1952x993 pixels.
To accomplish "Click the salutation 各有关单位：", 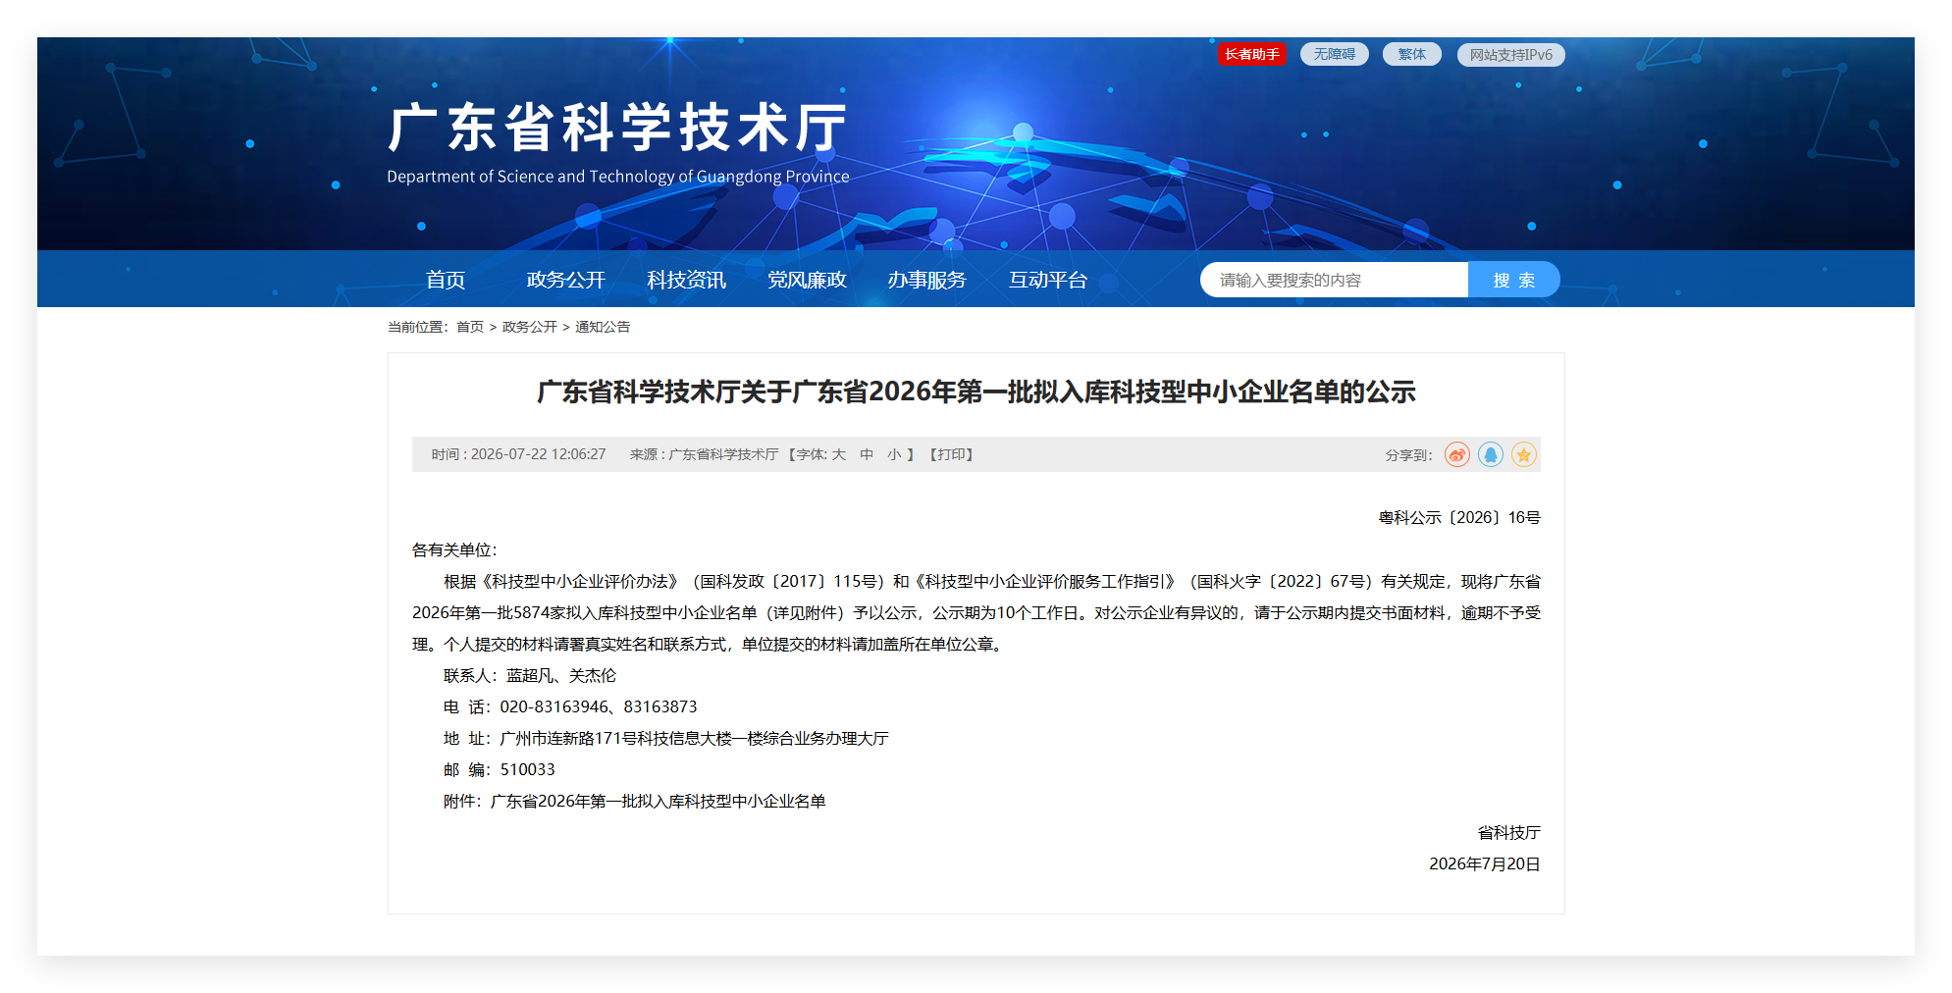I will click(455, 549).
